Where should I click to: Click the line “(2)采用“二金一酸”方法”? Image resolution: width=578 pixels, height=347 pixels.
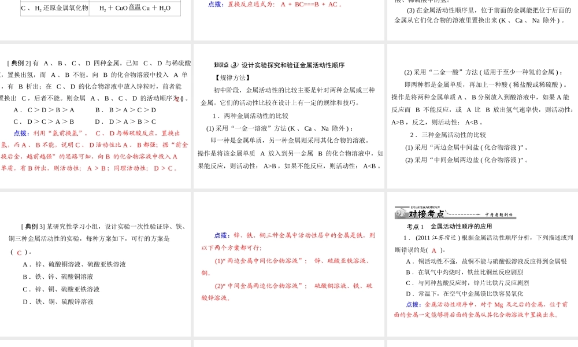point(484,72)
